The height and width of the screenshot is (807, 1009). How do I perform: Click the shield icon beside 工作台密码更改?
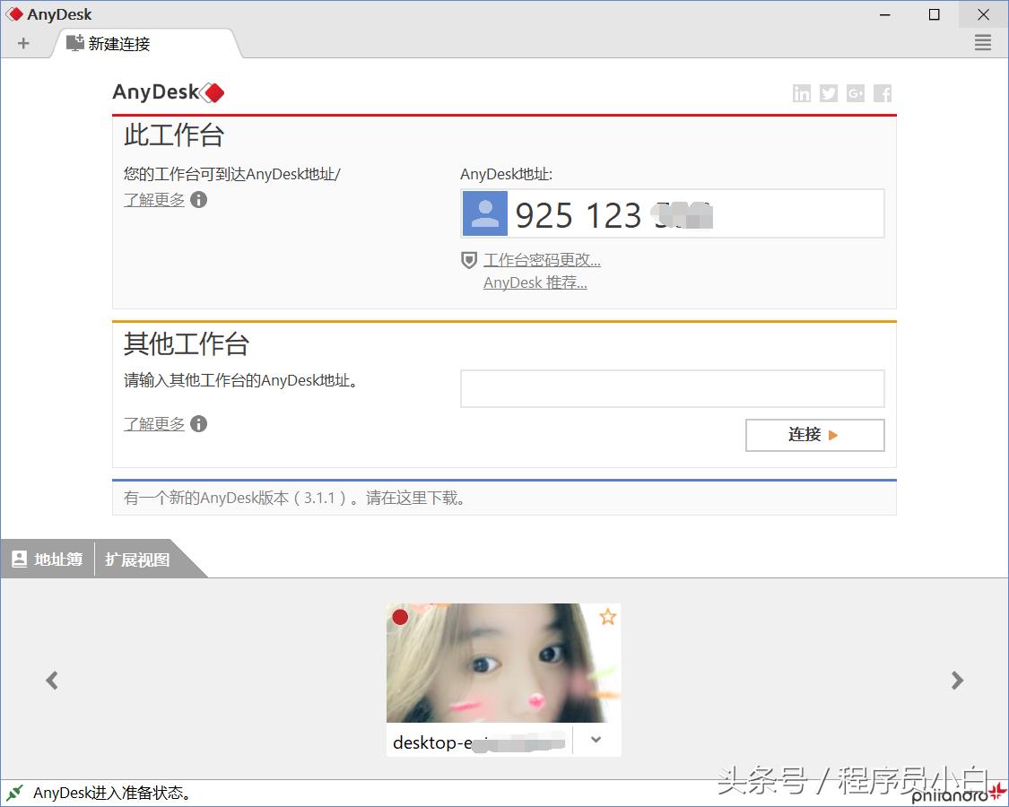[468, 260]
